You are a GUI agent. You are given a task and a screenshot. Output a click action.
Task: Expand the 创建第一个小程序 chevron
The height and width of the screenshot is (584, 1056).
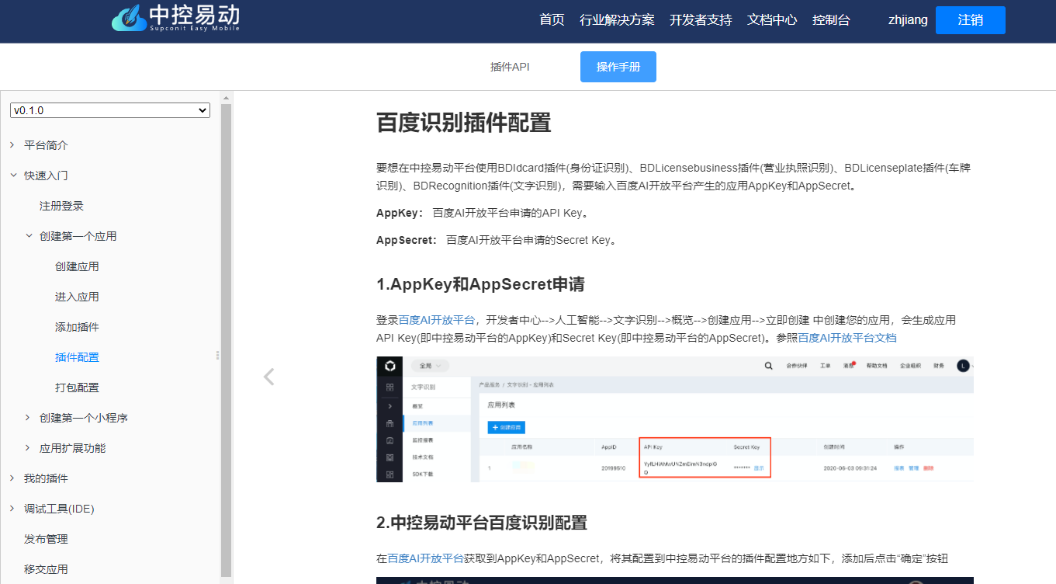pyautogui.click(x=29, y=418)
